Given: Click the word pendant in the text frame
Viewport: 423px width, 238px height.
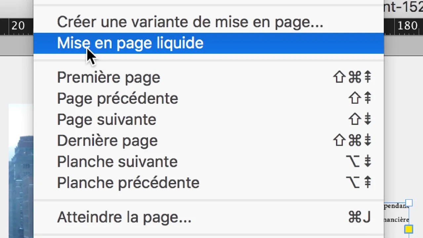Looking at the screenshot, I should (396, 206).
